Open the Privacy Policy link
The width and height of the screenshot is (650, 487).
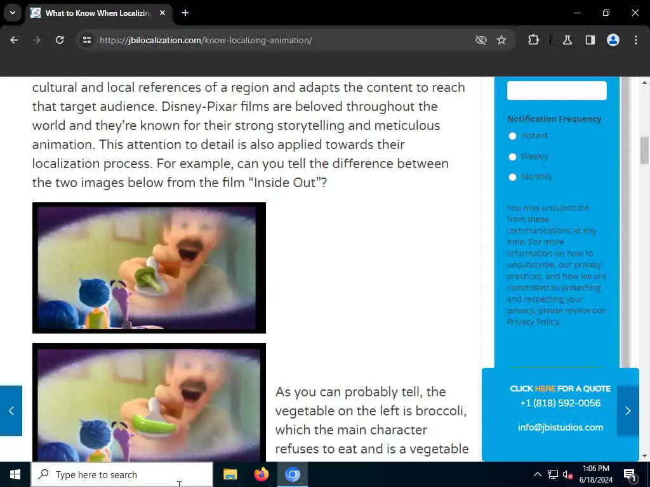click(x=533, y=321)
